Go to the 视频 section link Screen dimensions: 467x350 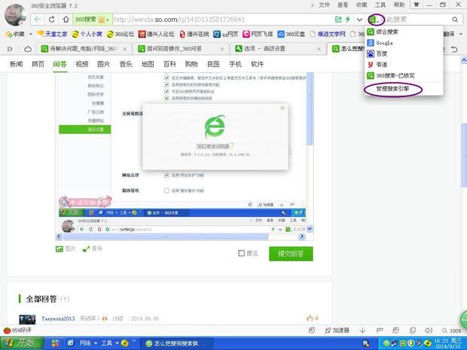(x=81, y=64)
